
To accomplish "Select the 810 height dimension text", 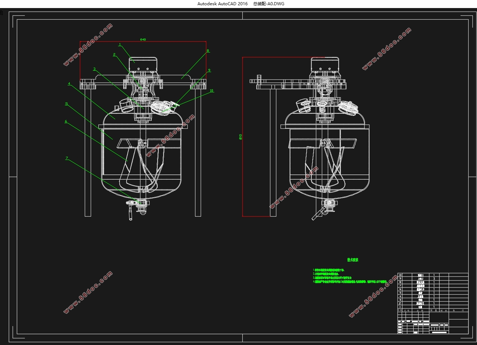I will point(241,136).
